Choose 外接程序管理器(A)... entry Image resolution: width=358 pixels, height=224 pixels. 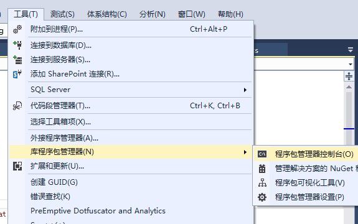[131, 138]
